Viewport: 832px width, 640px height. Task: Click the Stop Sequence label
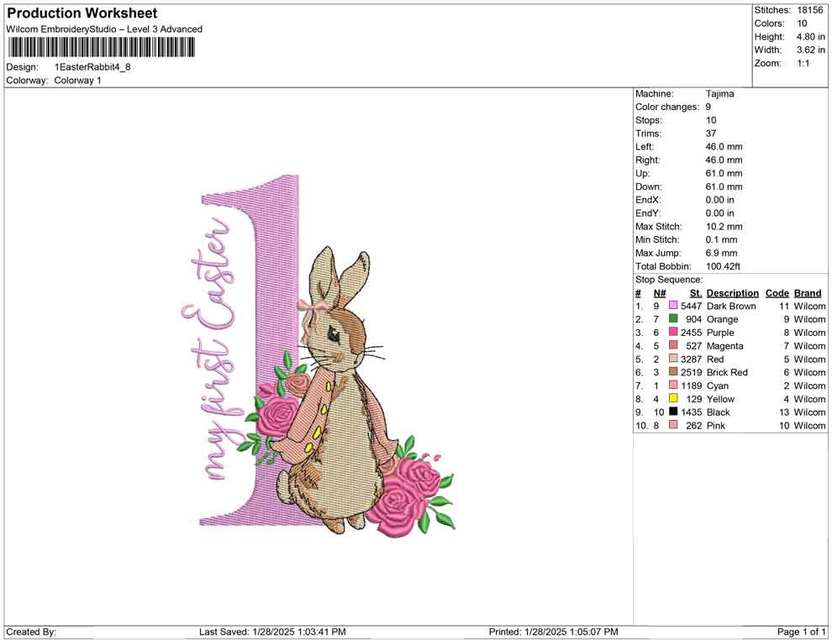(669, 280)
